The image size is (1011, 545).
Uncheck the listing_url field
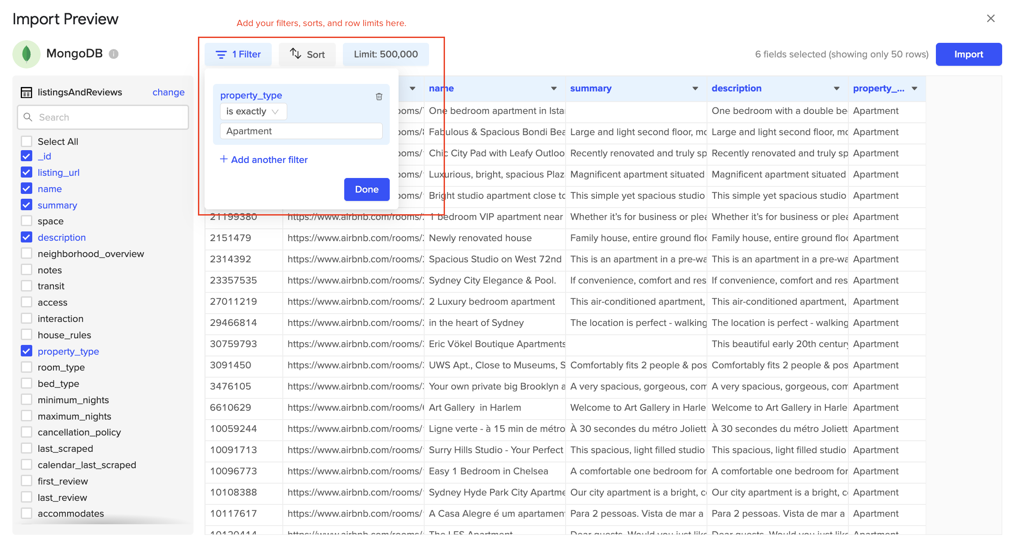click(x=27, y=172)
